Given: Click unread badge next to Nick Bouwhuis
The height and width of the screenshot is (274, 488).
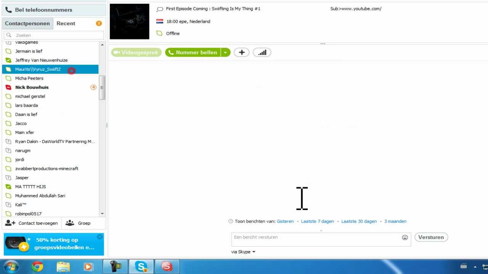Looking at the screenshot, I should (x=93, y=87).
